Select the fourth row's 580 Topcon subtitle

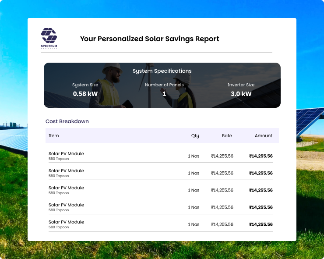click(59, 210)
